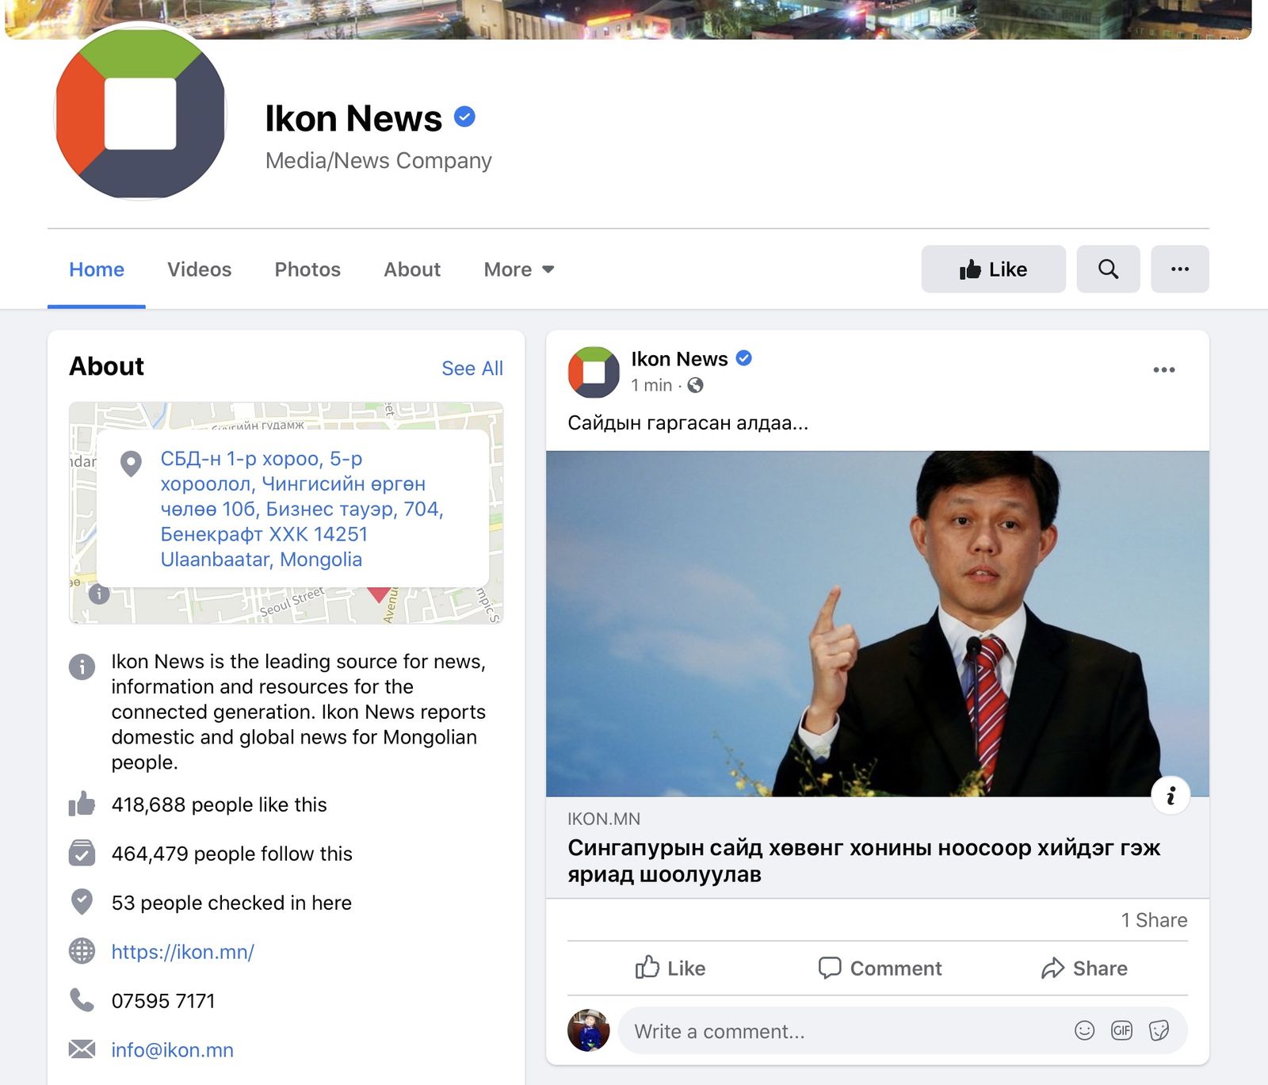This screenshot has width=1268, height=1085.
Task: Click the Write a comment field
Action: click(840, 1031)
